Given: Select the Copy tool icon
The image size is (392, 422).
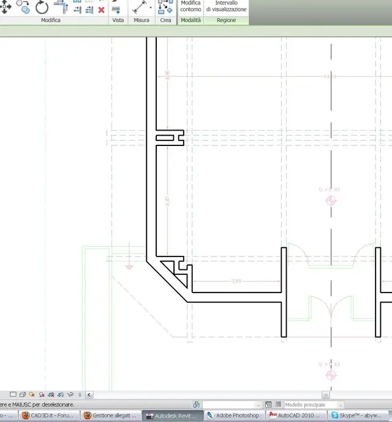Looking at the screenshot, I should (23, 7).
